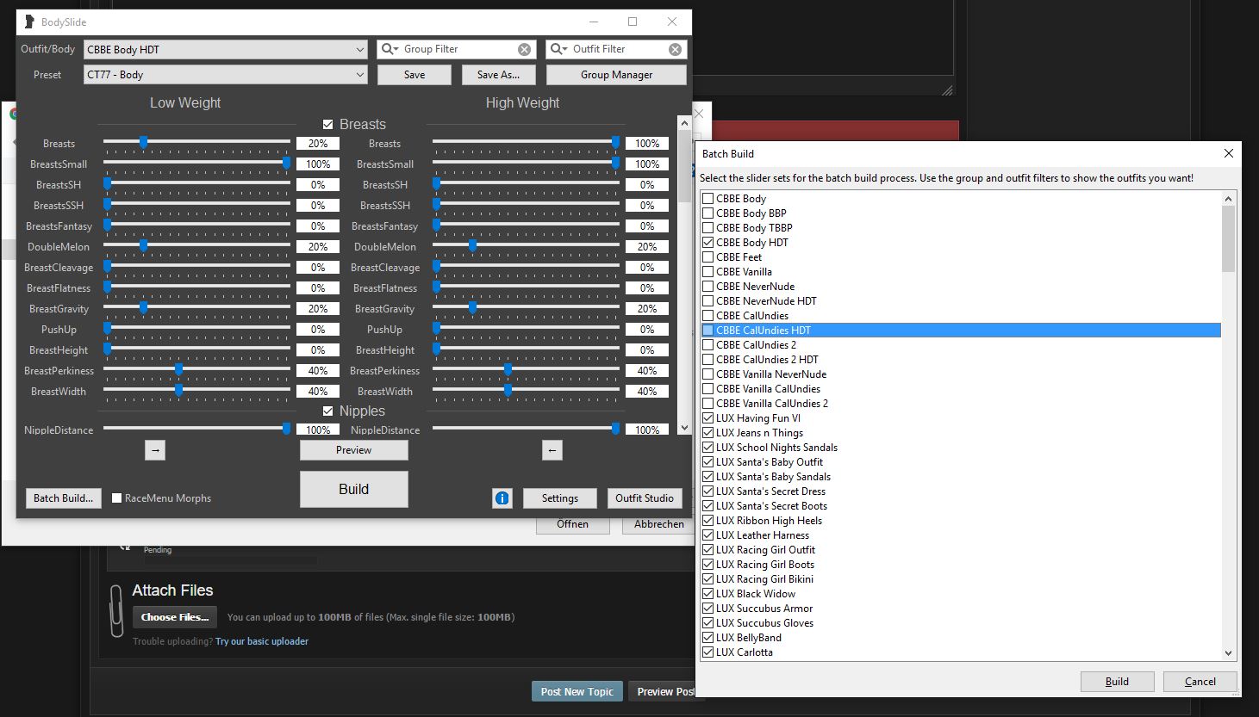This screenshot has width=1259, height=717.
Task: Click into the Group Filter field
Action: pos(458,50)
